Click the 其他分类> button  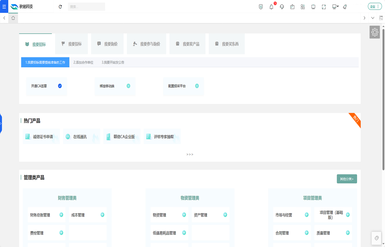pos(347,179)
